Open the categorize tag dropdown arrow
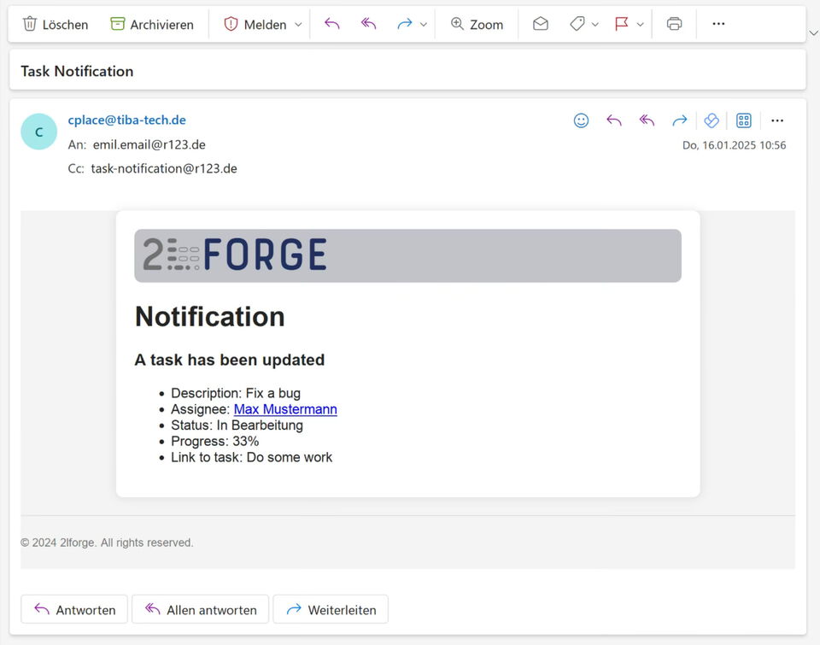Viewport: 820px width, 645px height. (595, 25)
